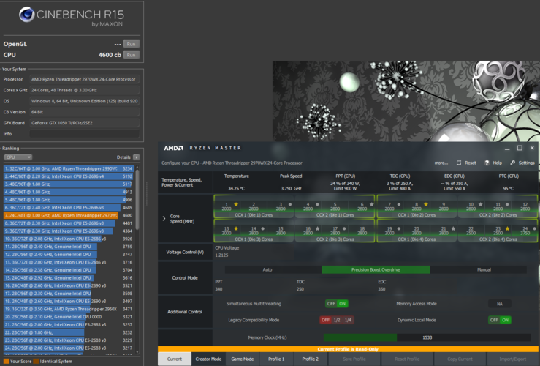
Task: Click the Reset icon in Ryzen Master header
Action: tap(459, 163)
